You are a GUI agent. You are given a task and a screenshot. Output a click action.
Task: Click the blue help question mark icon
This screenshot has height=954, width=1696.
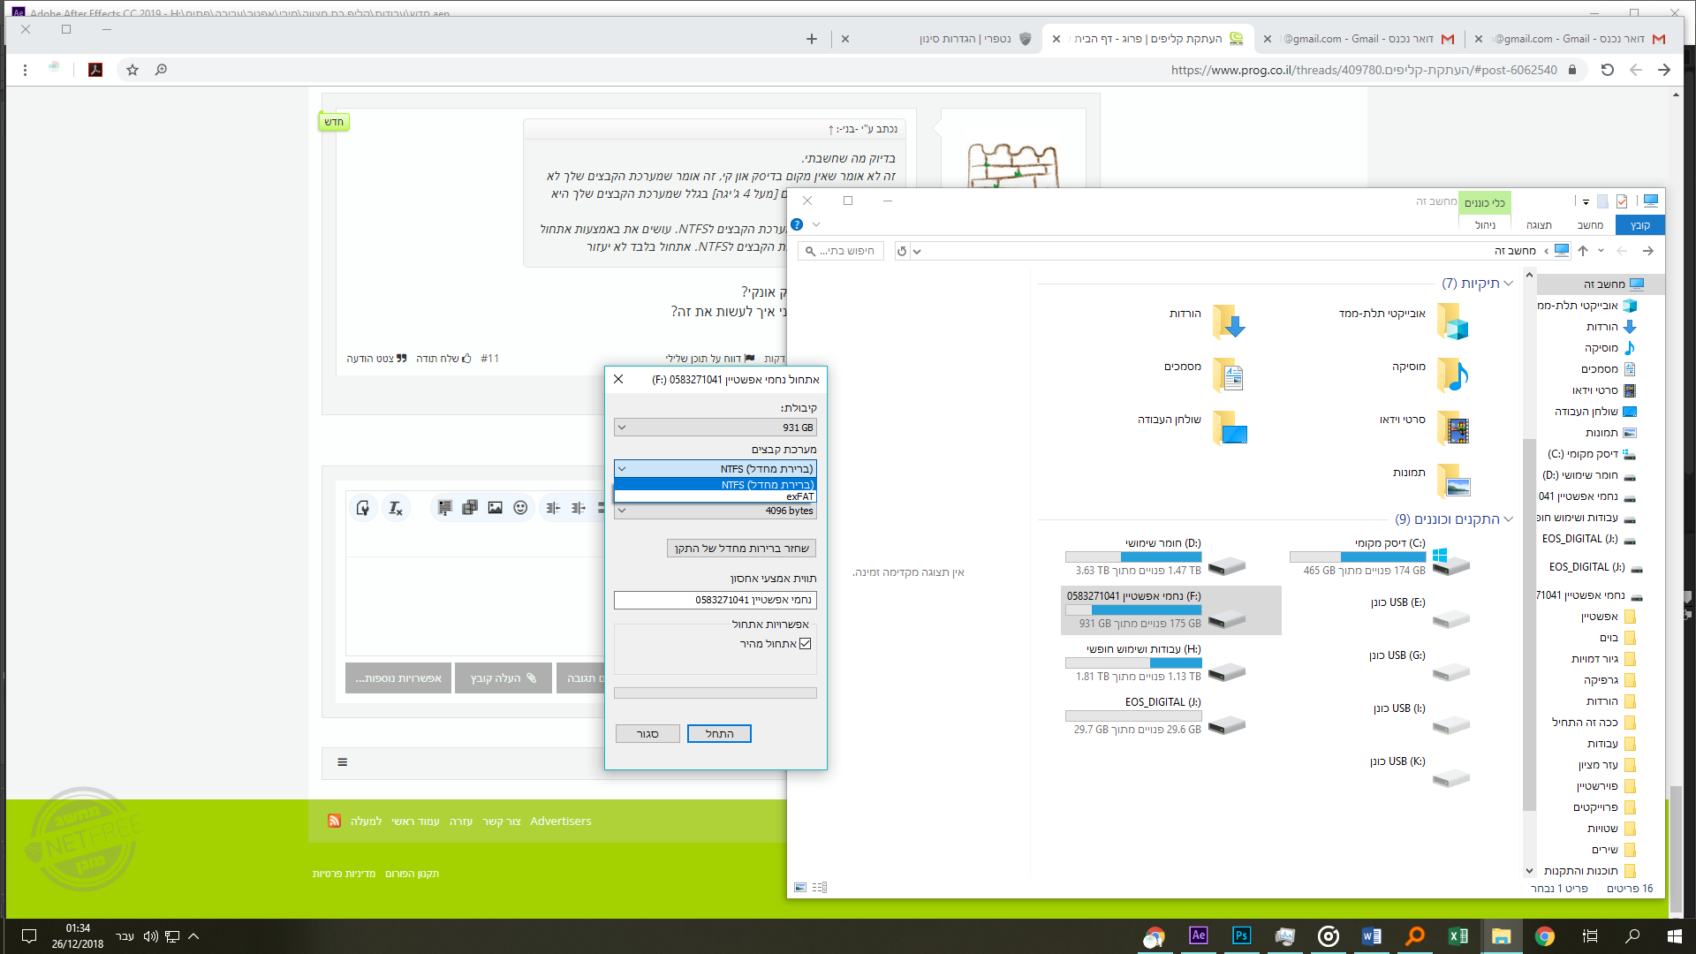click(797, 224)
